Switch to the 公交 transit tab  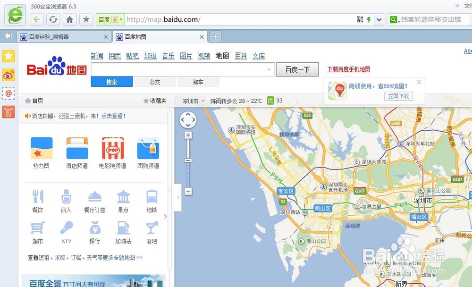click(x=155, y=82)
